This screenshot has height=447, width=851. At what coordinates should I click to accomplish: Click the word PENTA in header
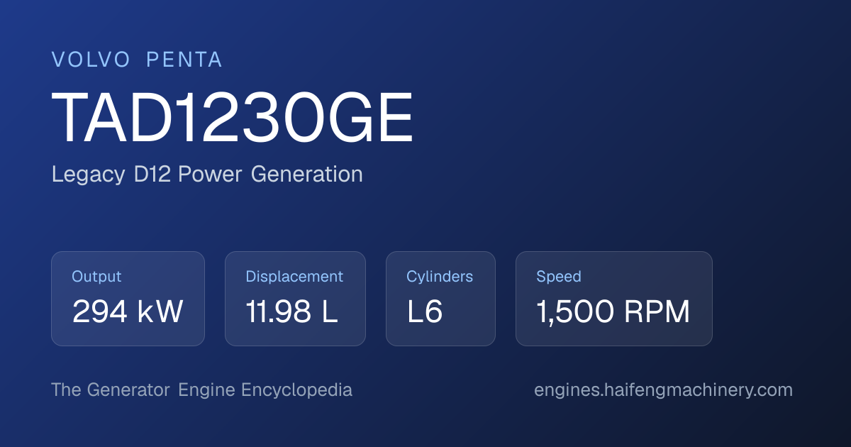coord(184,60)
